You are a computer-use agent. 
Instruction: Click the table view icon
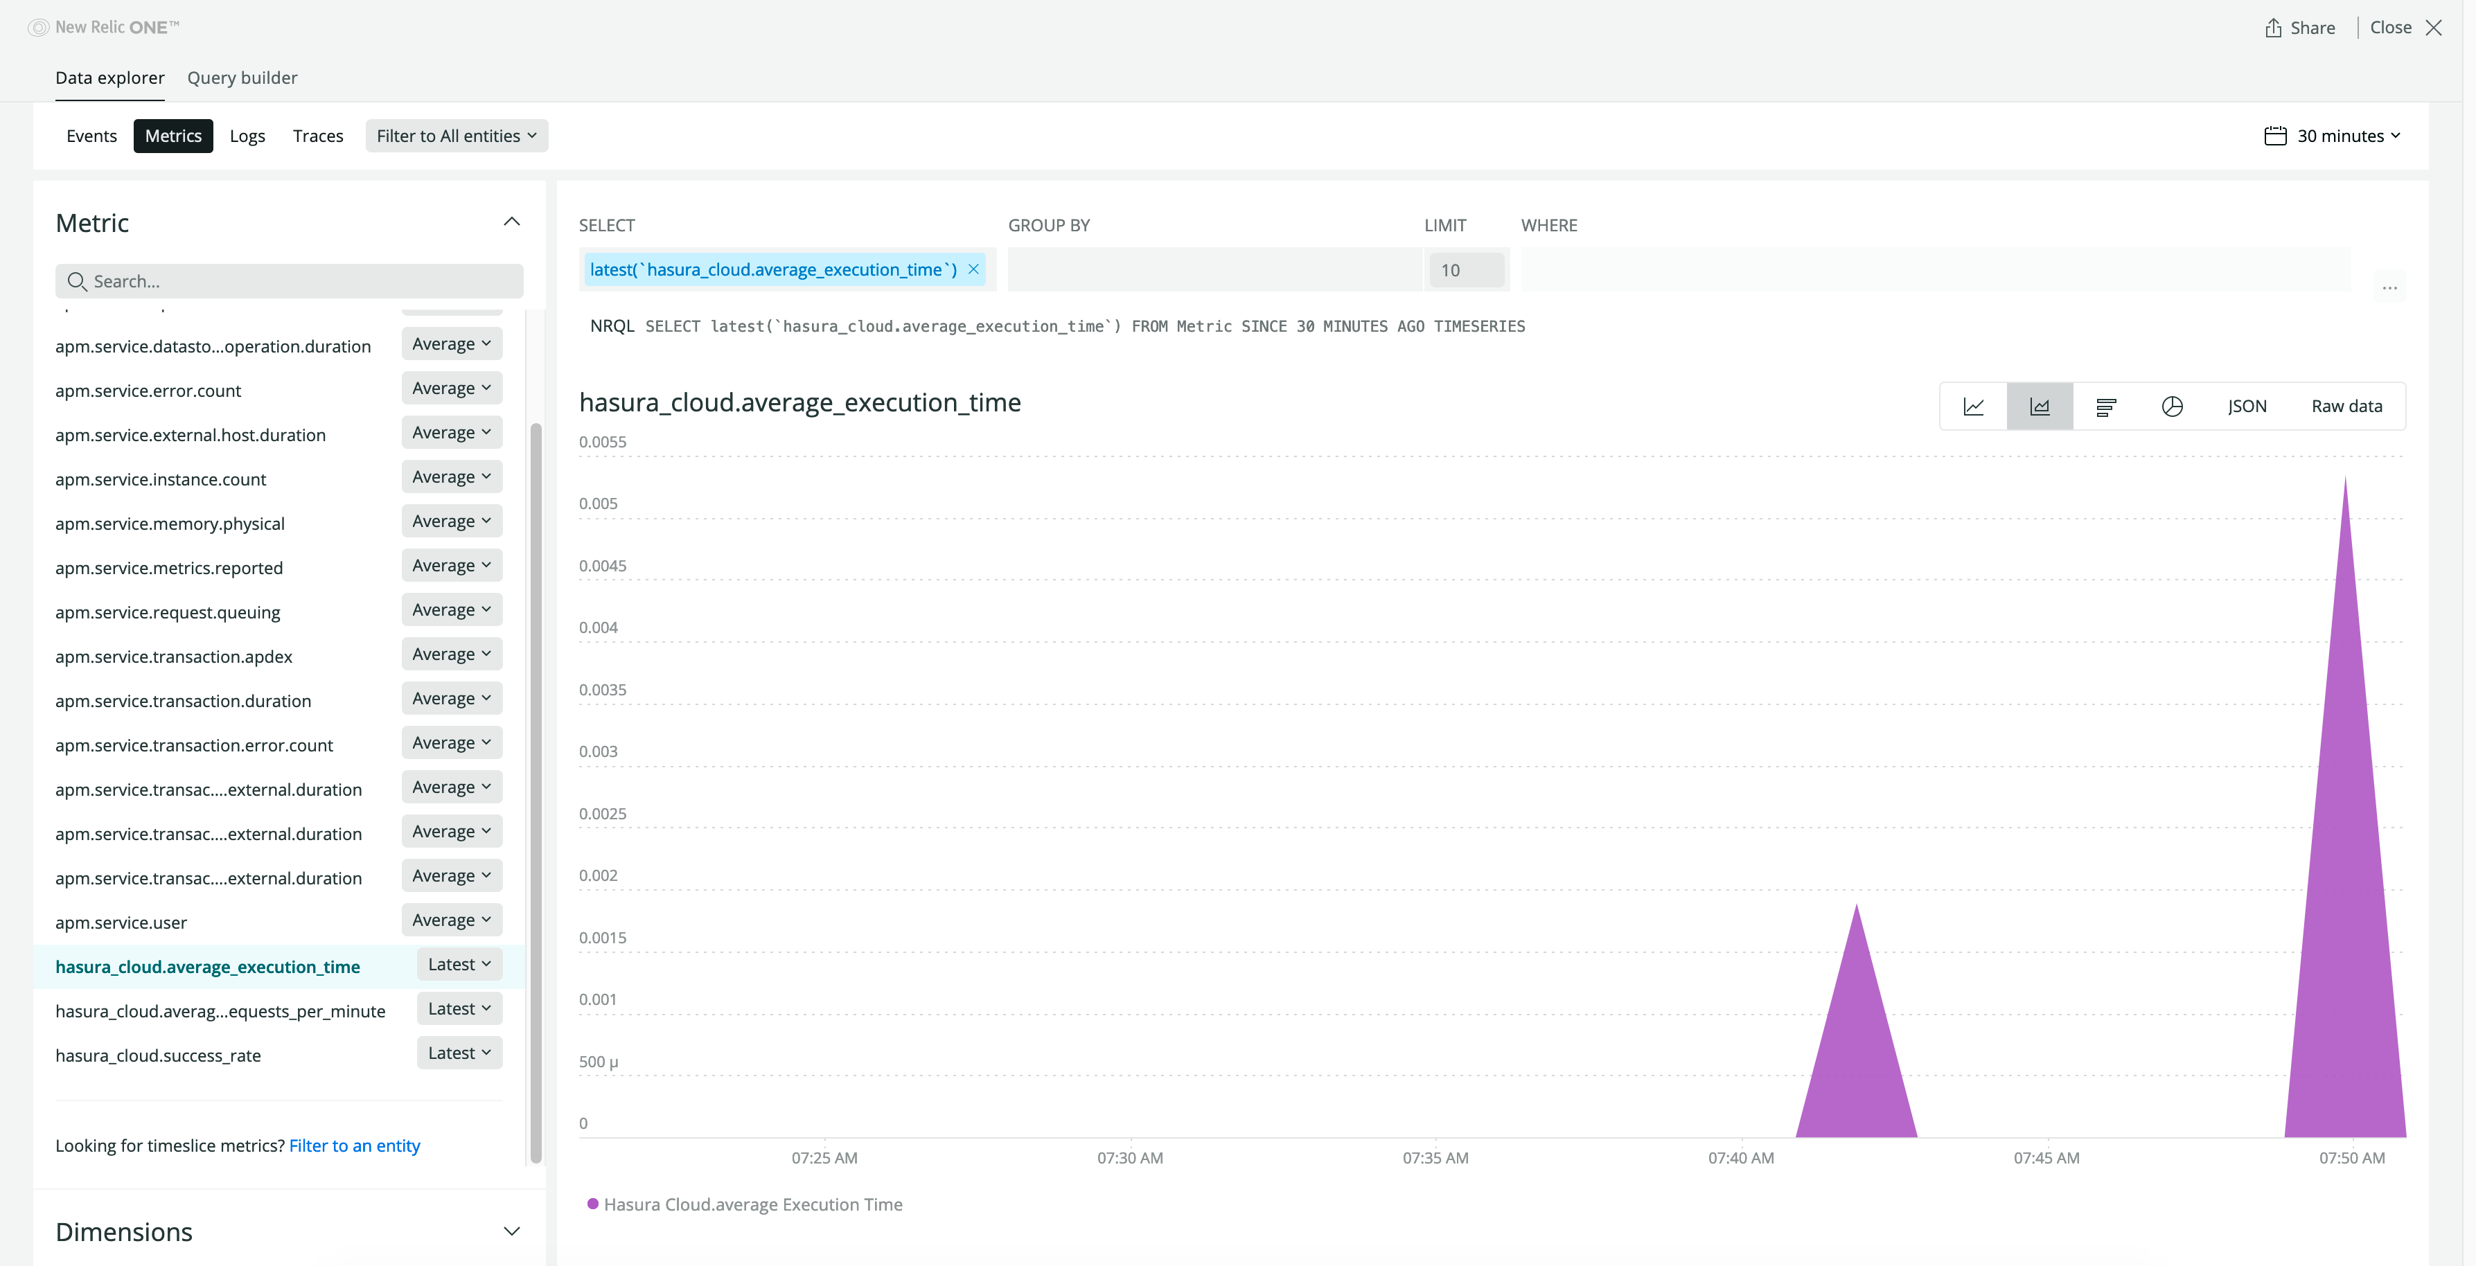click(2106, 405)
